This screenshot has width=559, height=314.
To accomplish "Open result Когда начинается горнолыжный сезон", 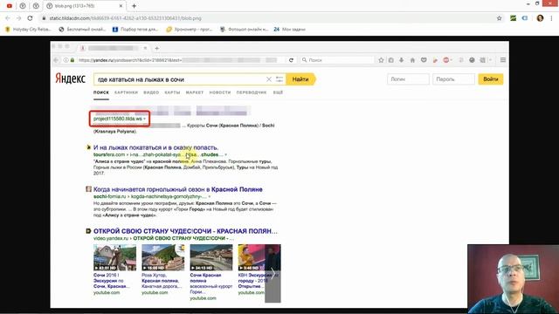I will coord(178,189).
